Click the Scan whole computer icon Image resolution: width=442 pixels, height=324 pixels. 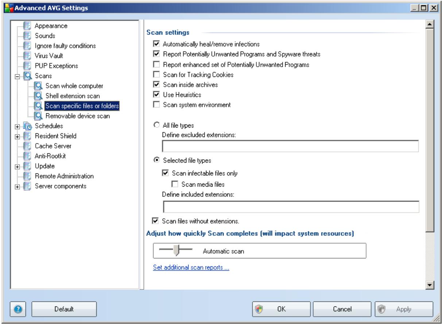pyautogui.click(x=38, y=86)
